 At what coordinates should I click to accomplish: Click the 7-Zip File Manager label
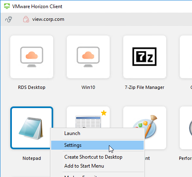coord(145,87)
